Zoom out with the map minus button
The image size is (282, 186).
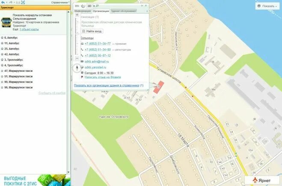click(x=77, y=58)
